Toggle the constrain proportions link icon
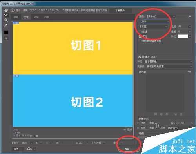 pyautogui.click(x=158, y=125)
